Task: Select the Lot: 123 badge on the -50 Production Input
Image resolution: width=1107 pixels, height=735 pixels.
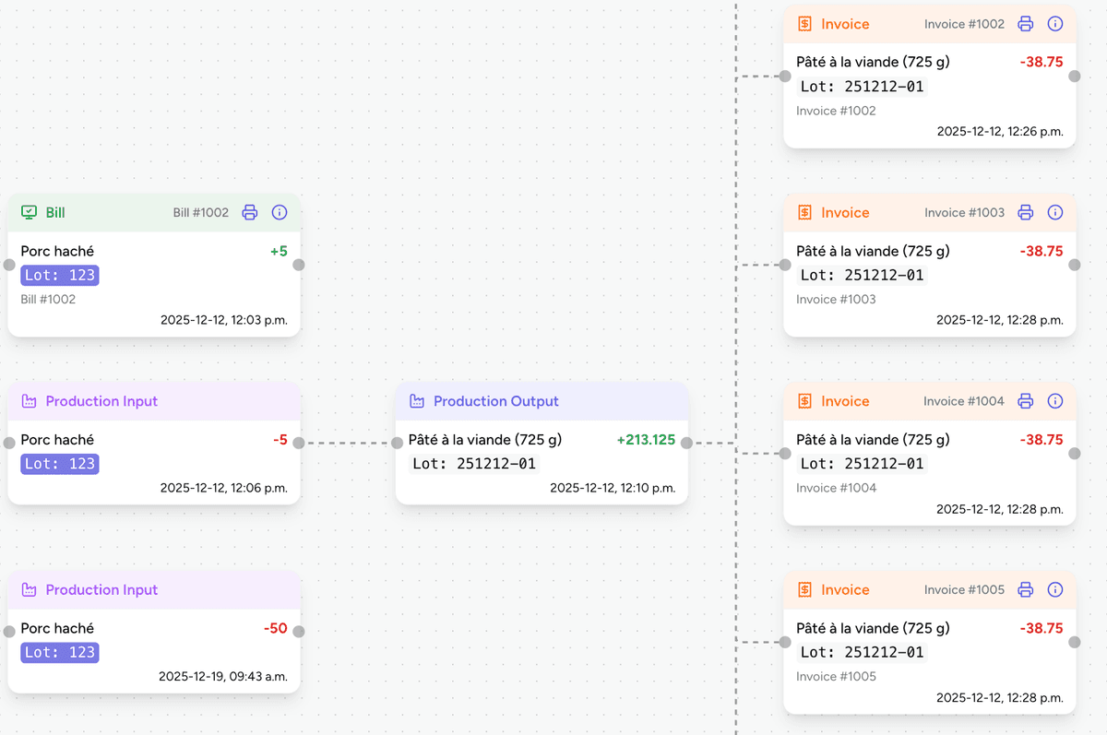Action: [x=60, y=652]
